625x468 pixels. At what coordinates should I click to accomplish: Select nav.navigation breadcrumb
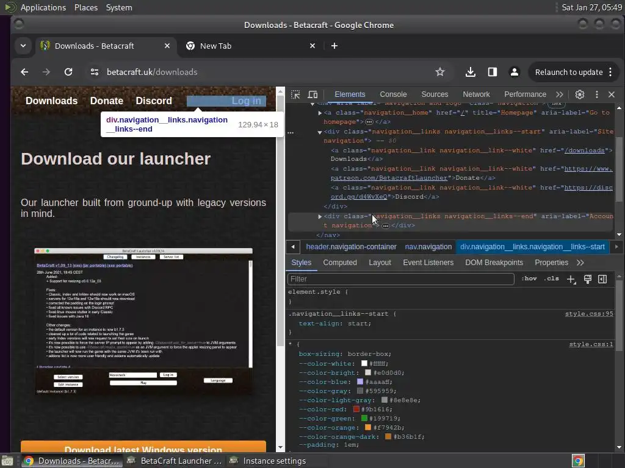[x=428, y=247]
